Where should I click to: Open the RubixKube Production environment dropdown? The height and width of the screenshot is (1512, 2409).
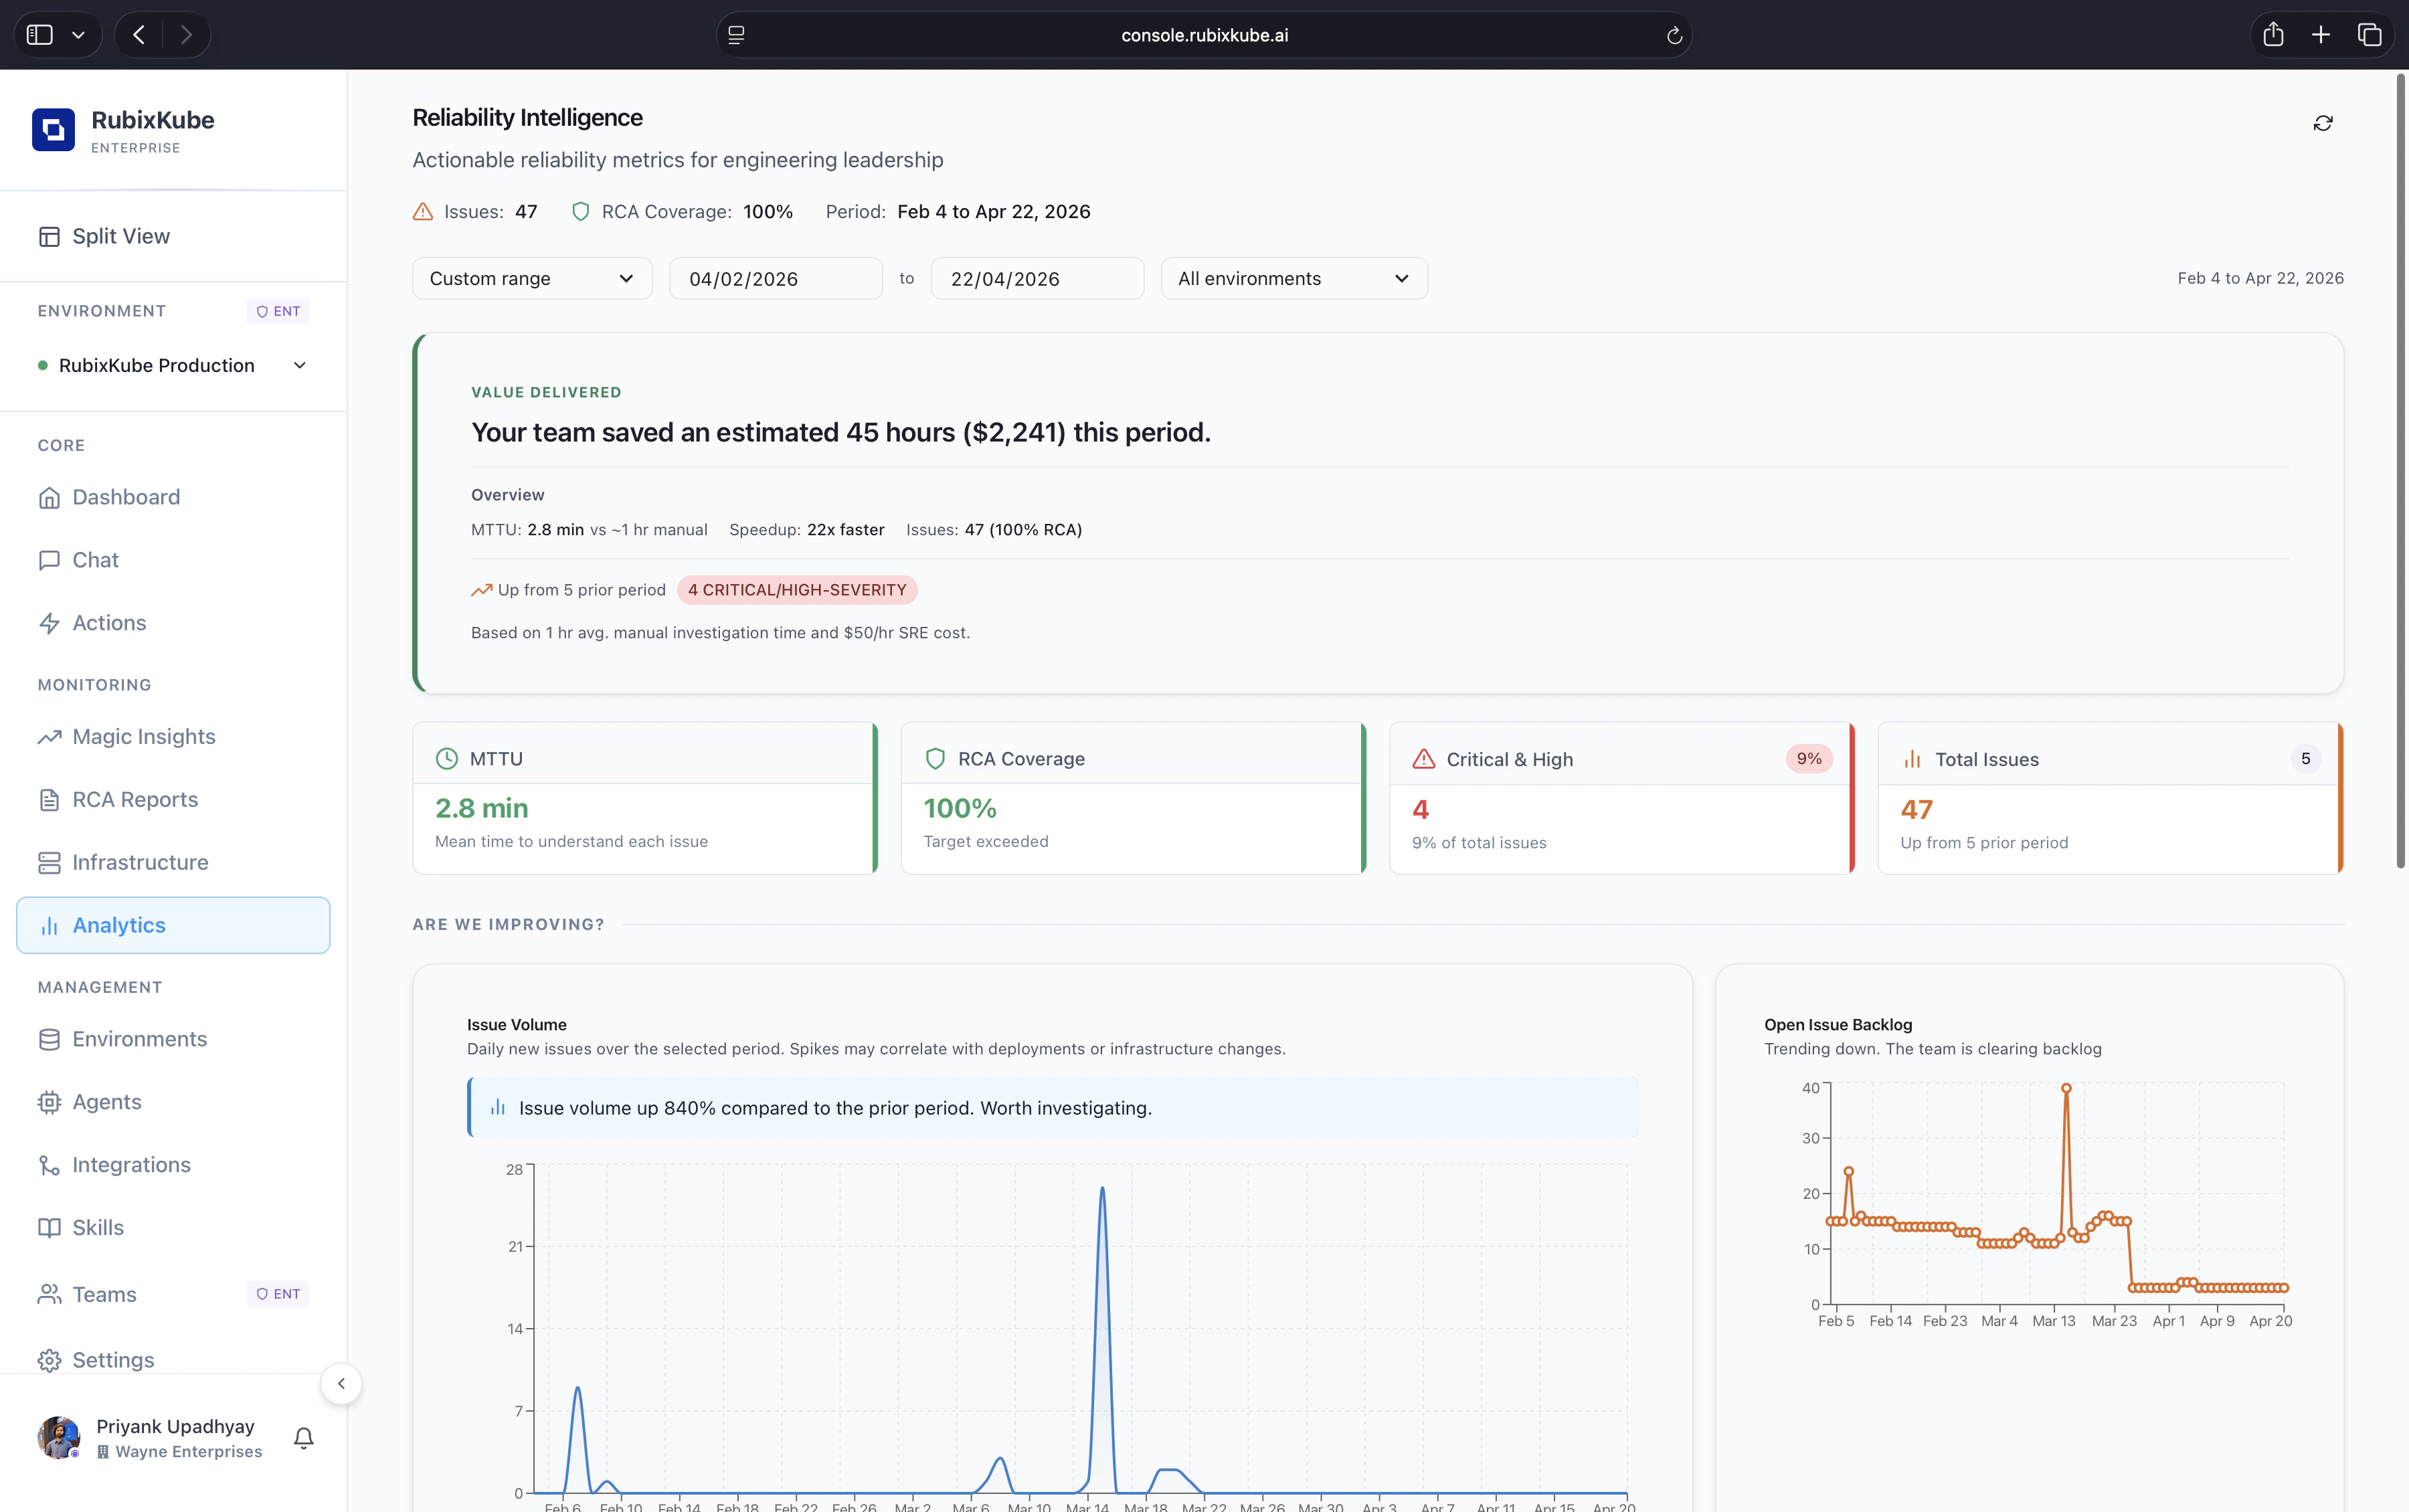pyautogui.click(x=173, y=364)
